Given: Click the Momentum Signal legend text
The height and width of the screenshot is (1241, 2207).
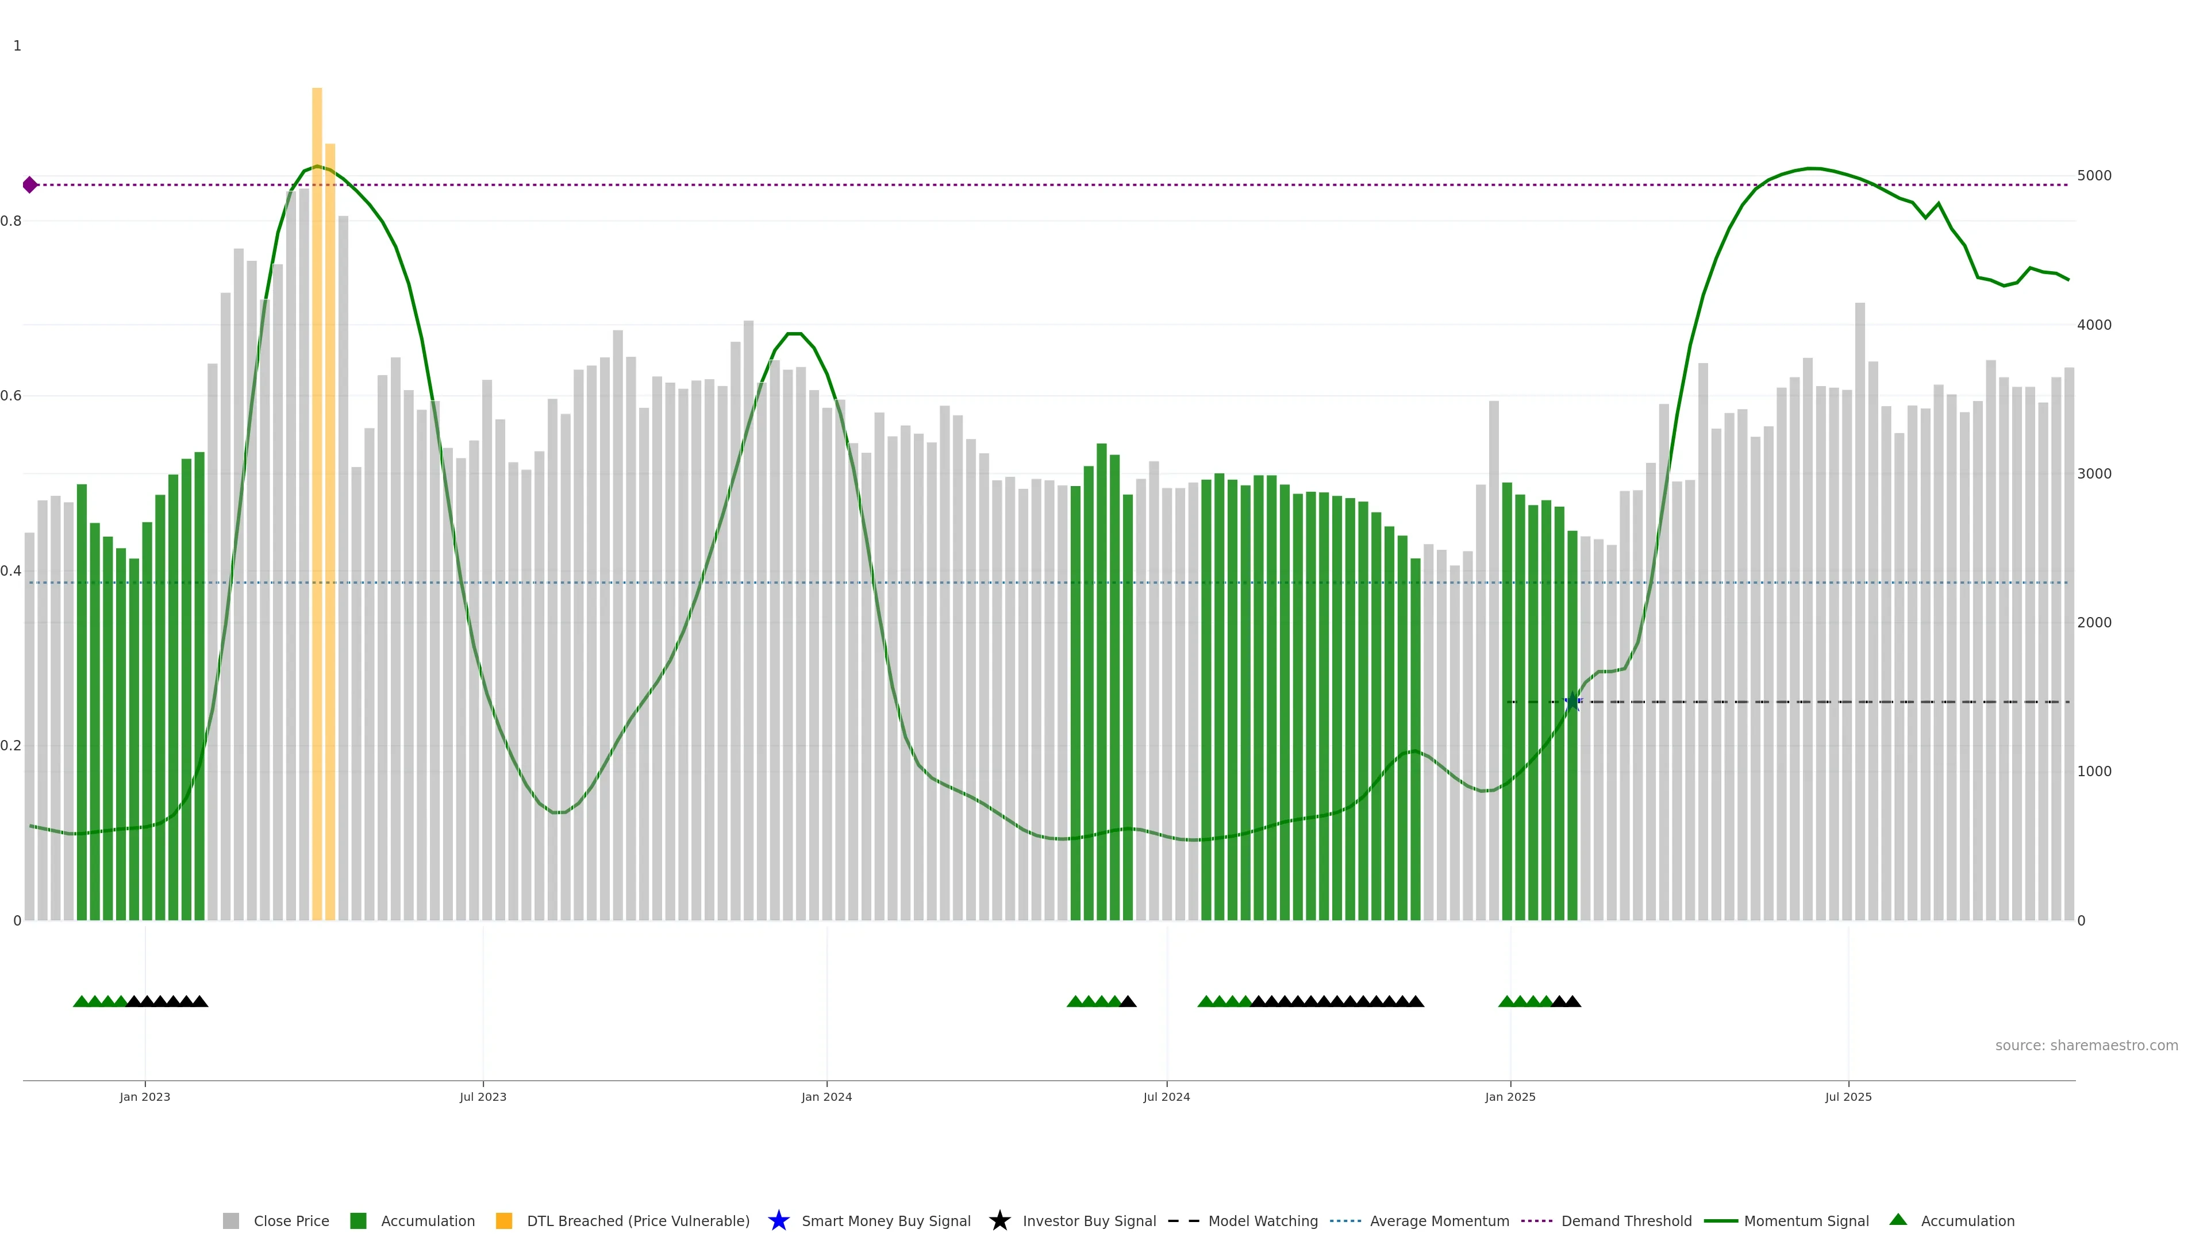Looking at the screenshot, I should coord(1806,1220).
